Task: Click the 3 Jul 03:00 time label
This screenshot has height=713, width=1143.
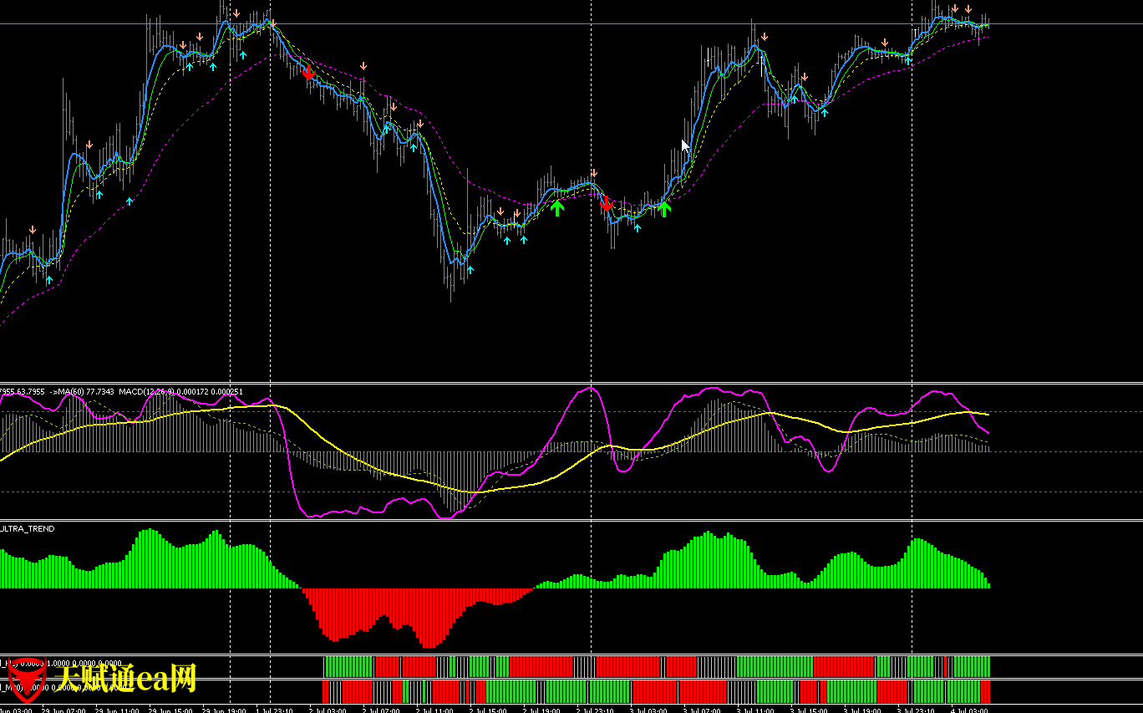Action: click(648, 710)
